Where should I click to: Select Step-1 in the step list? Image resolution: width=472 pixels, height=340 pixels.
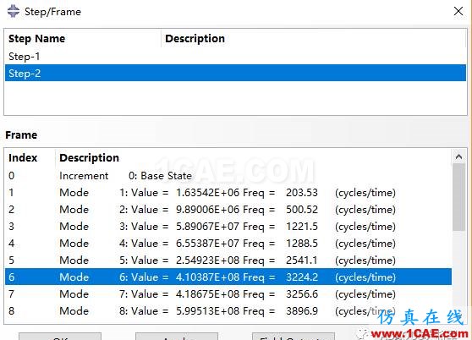[235, 57]
